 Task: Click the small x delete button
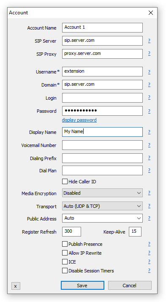tap(16, 286)
